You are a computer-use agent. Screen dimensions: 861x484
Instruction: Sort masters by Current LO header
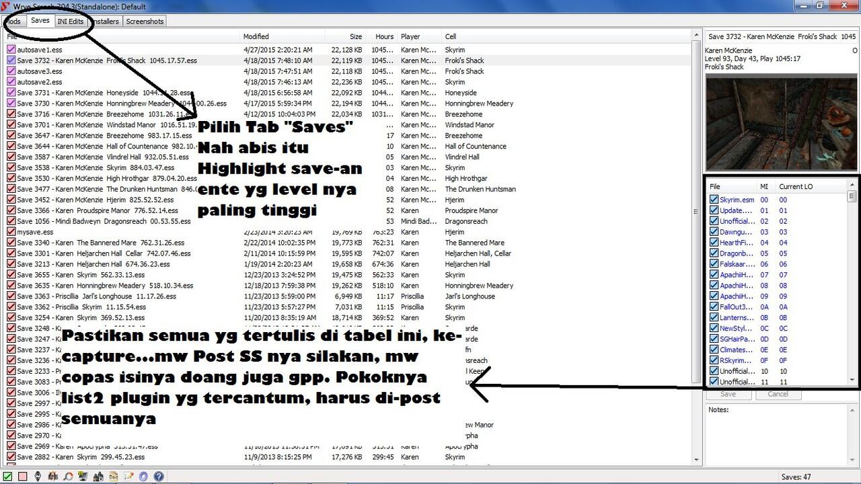[811, 186]
